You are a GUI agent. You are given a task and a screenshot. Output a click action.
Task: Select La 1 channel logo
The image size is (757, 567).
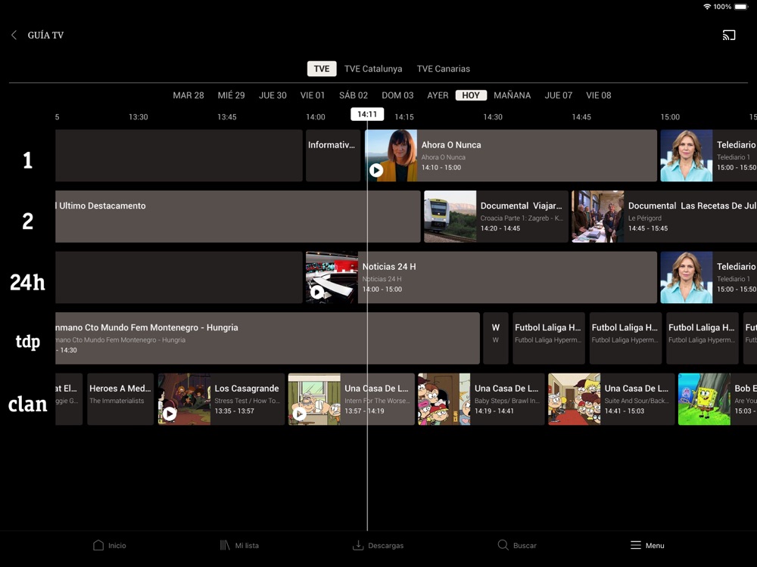tap(27, 160)
